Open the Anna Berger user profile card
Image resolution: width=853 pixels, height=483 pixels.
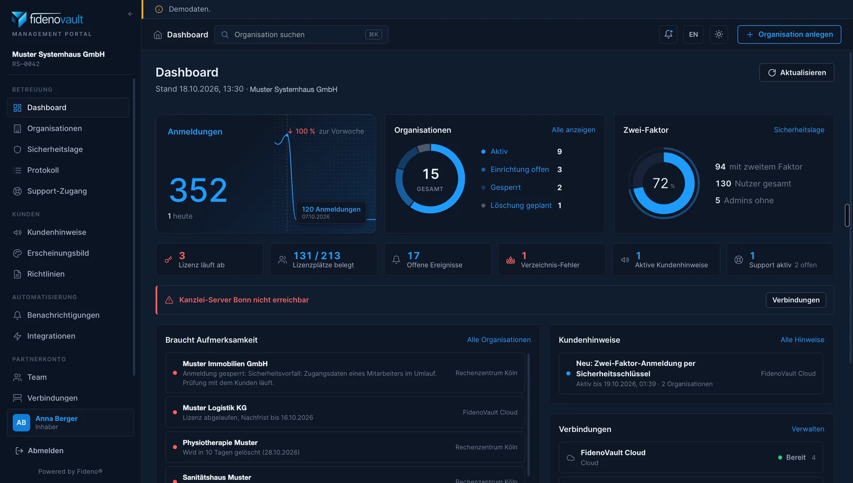(x=70, y=423)
